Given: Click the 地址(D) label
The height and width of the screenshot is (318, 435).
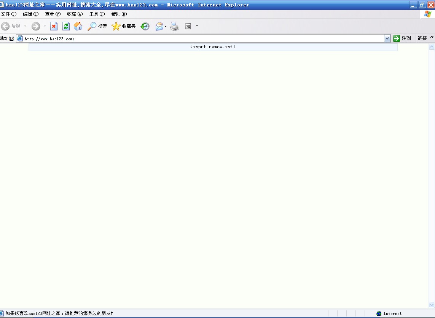Looking at the screenshot, I should tap(7, 38).
